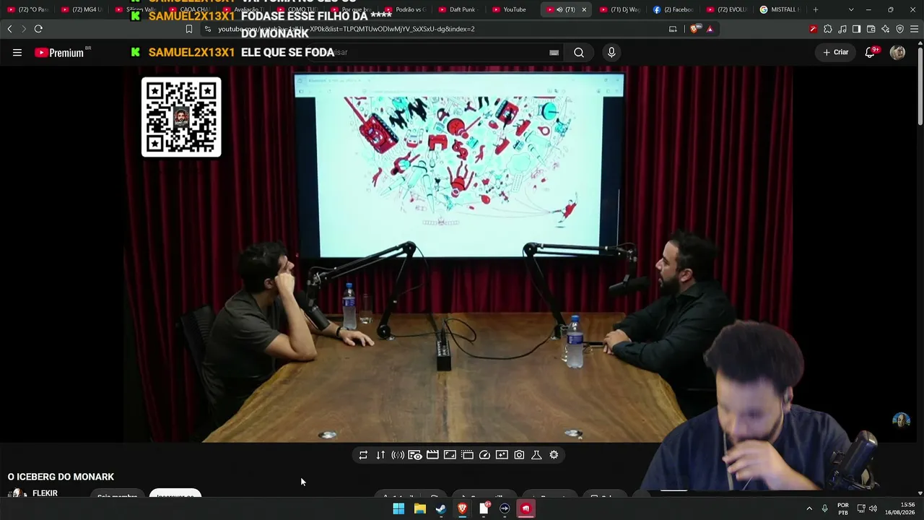Show hidden system tray icons
Screen dimensions: 924x520
(809, 508)
